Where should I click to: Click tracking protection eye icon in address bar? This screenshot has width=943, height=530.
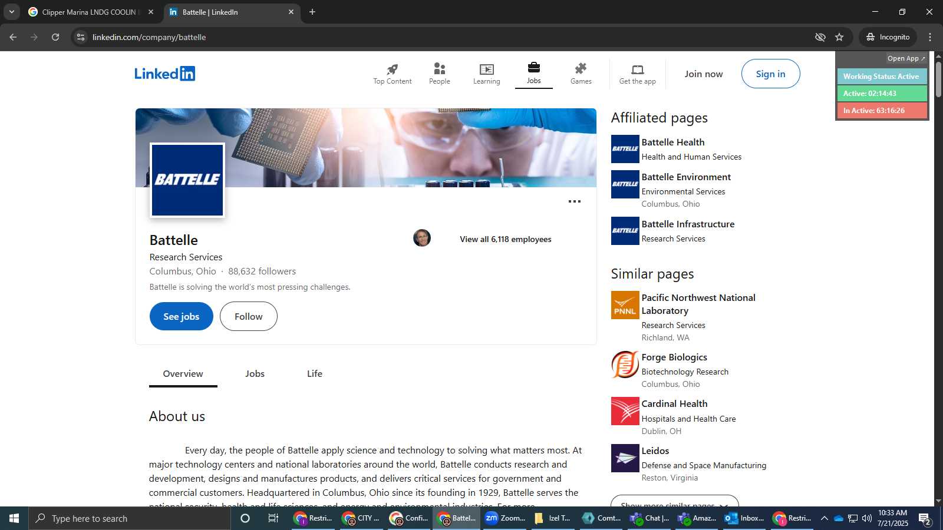pyautogui.click(x=820, y=37)
